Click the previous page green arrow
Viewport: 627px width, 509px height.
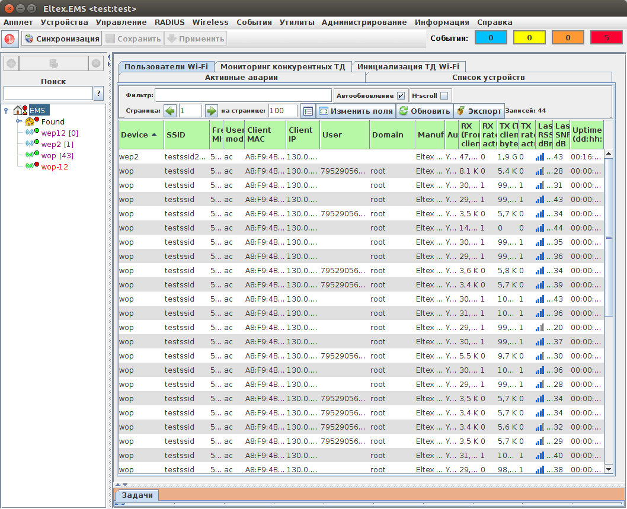pos(171,111)
